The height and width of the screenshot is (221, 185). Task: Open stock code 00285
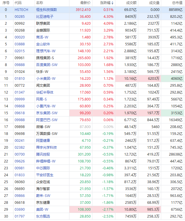pos(20,17)
